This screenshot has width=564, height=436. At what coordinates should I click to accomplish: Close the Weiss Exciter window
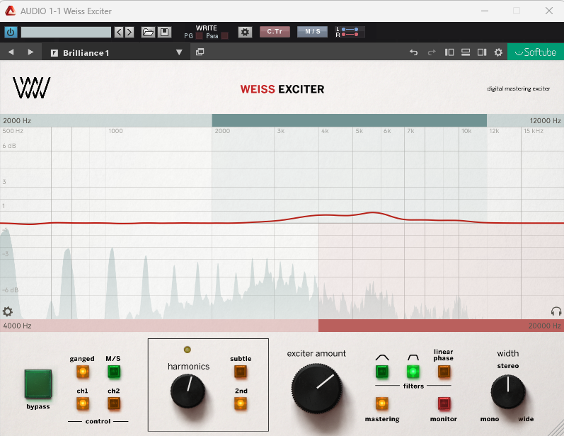(x=549, y=11)
